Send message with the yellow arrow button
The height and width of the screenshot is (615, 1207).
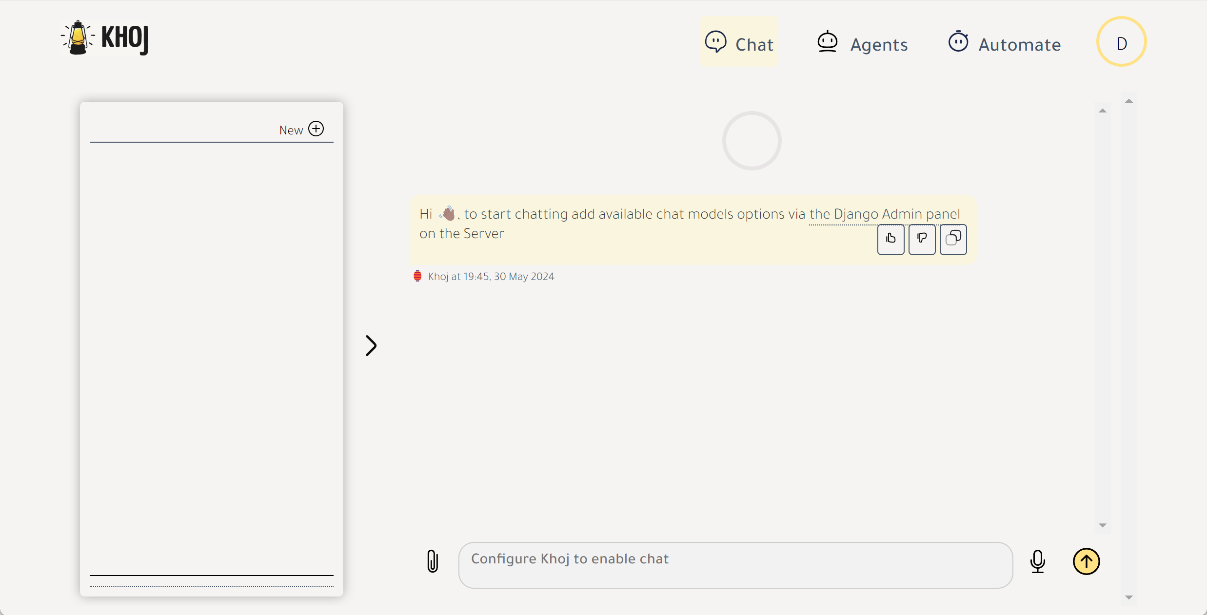click(1086, 561)
